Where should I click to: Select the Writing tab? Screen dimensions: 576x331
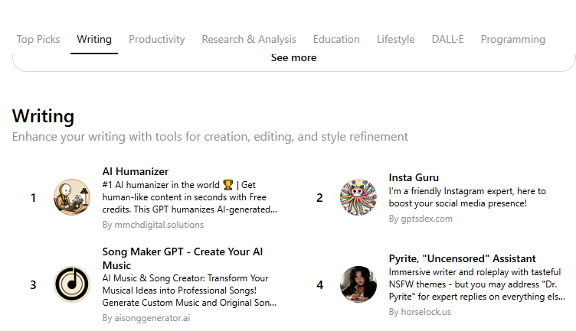pyautogui.click(x=94, y=39)
